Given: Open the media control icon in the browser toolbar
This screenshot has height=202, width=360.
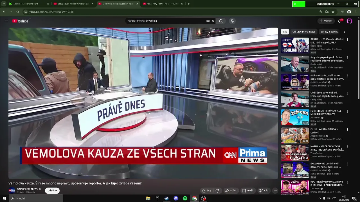Looking at the screenshot, I should (x=342, y=12).
